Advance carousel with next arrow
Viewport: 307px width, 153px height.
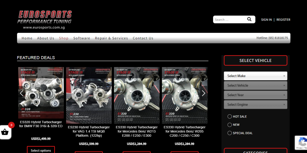click(x=203, y=93)
